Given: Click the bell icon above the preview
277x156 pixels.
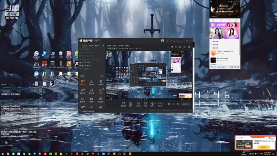Looking at the screenshot, I should pos(185,47).
